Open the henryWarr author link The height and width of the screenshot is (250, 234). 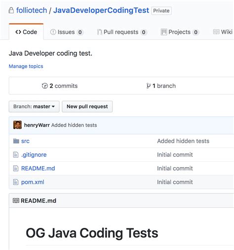pos(37,125)
